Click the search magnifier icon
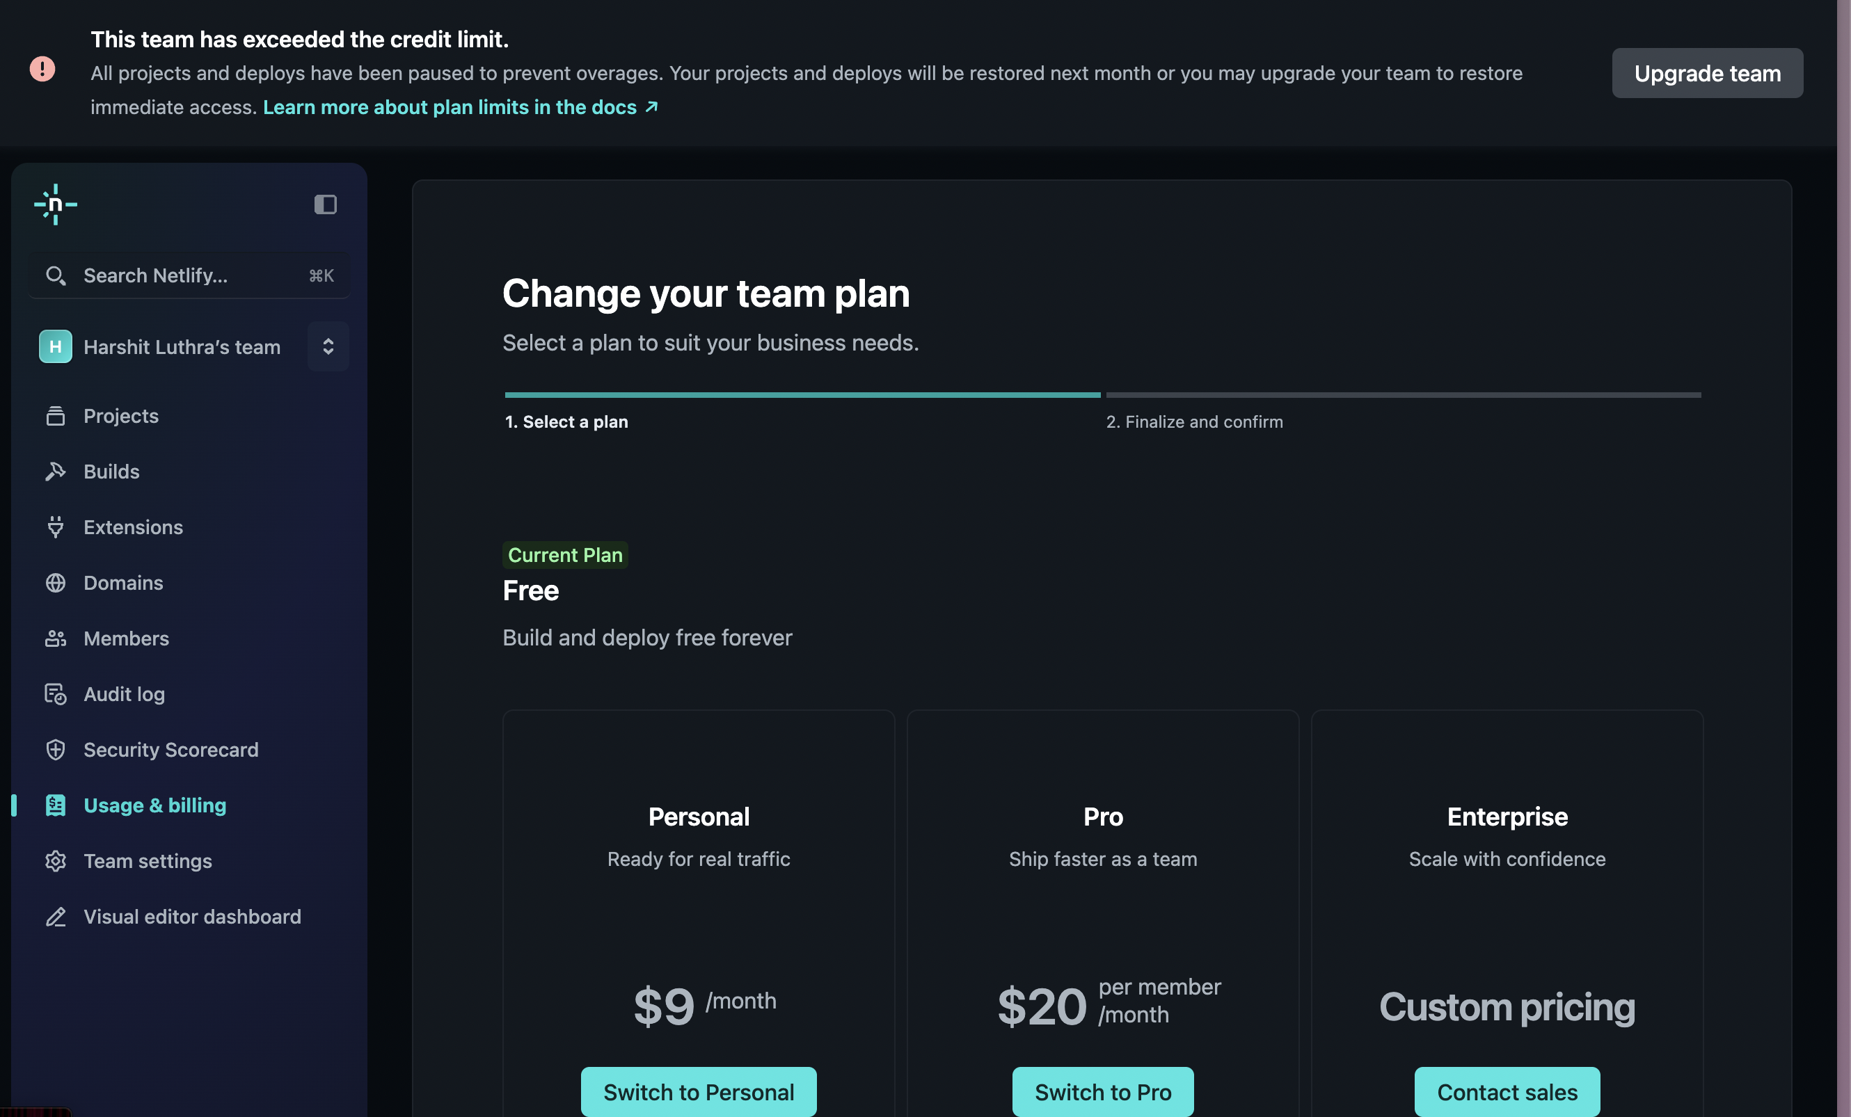1851x1117 pixels. click(56, 275)
